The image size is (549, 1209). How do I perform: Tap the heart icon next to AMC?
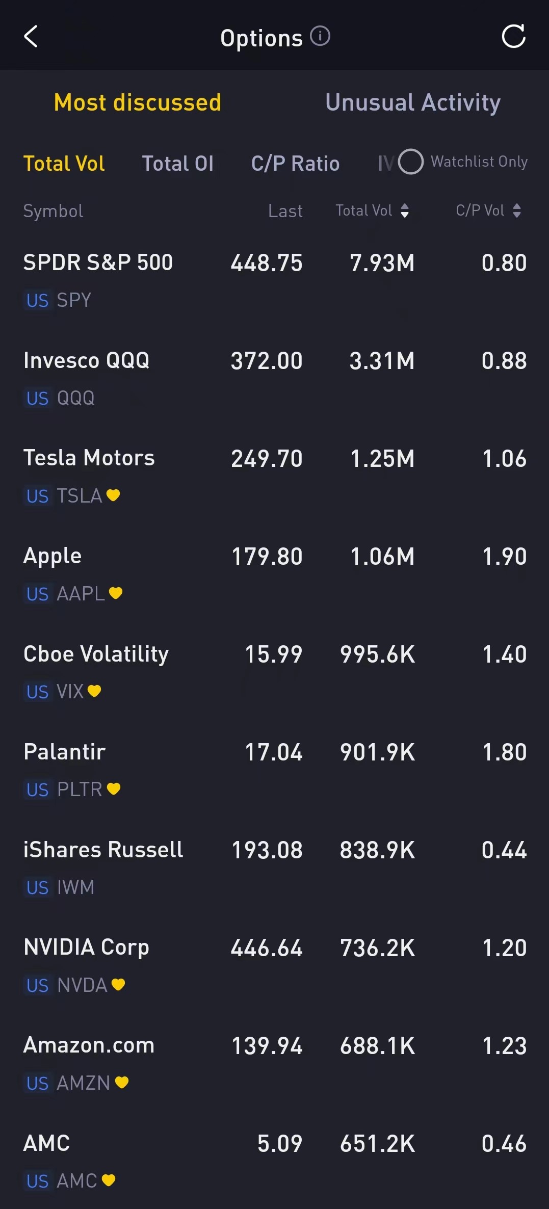tap(109, 1180)
